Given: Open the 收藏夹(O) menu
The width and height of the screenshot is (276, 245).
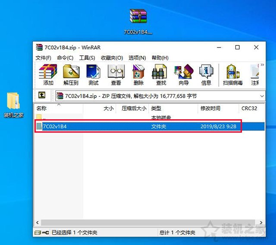Looking at the screenshot, I should (x=112, y=57).
